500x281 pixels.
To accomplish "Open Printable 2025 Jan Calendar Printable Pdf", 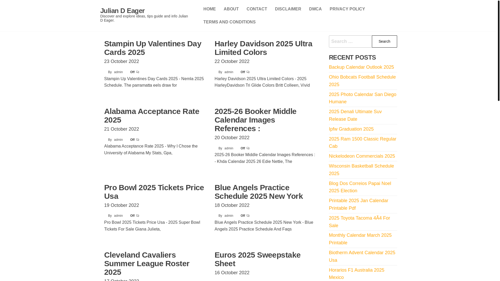I will [358, 204].
